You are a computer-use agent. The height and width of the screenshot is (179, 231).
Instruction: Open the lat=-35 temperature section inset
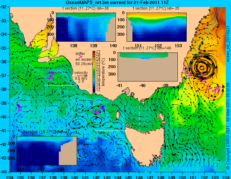point(156,27)
